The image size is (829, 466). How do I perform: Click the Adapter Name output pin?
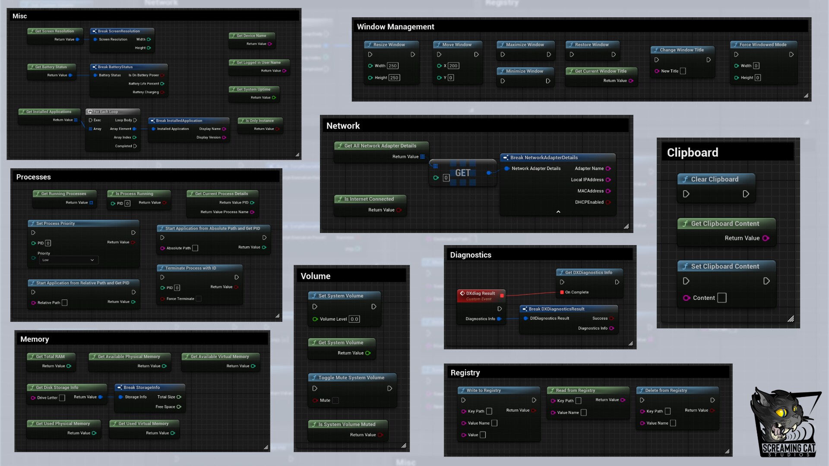point(608,169)
